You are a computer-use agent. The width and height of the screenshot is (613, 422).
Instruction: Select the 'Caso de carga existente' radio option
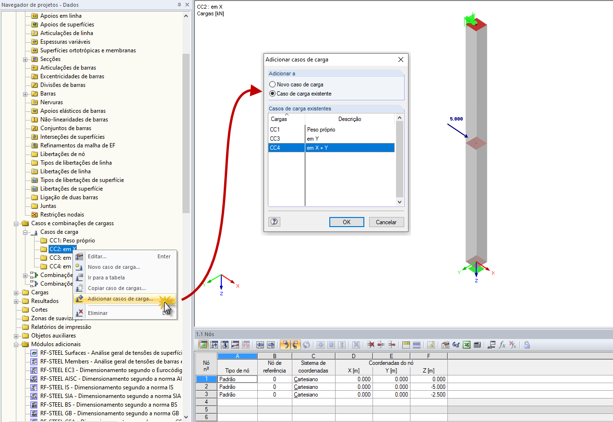273,94
